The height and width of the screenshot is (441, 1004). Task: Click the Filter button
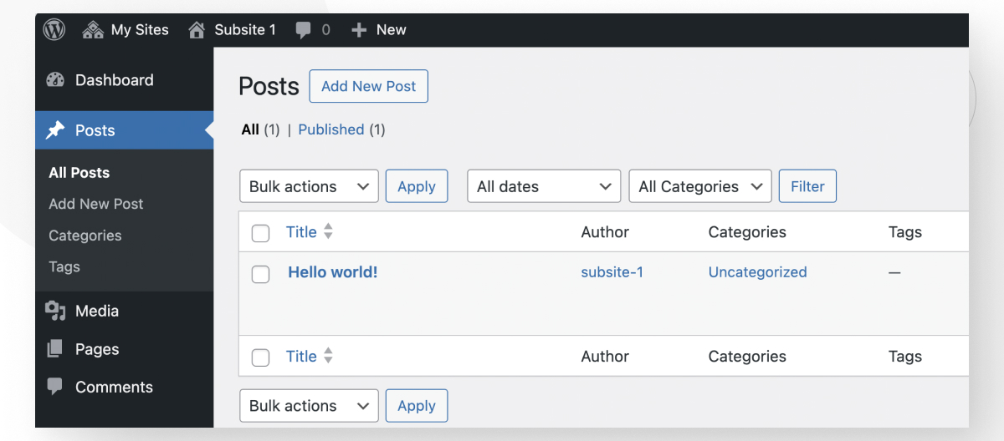(807, 186)
